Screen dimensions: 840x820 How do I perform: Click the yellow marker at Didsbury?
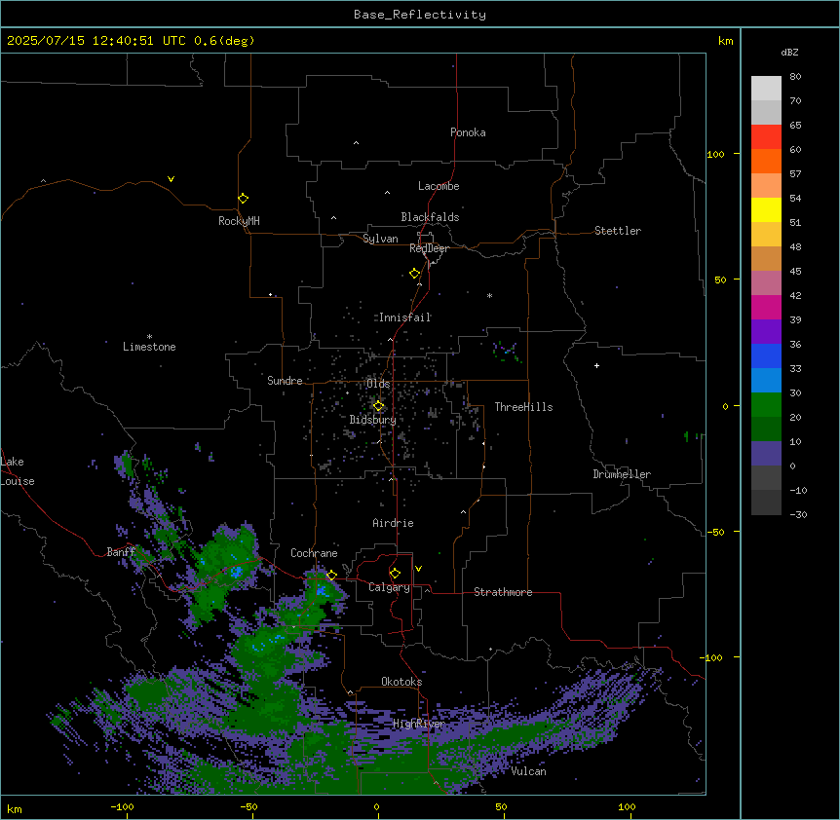pyautogui.click(x=378, y=406)
